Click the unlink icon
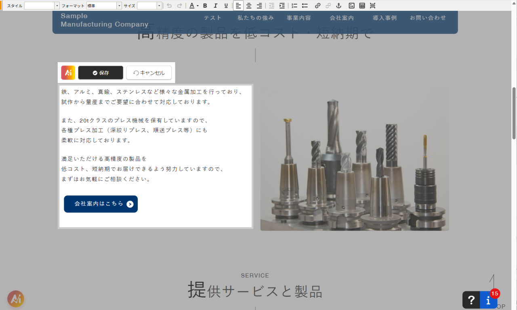Screen dimensions: 517x310 pyautogui.click(x=328, y=6)
